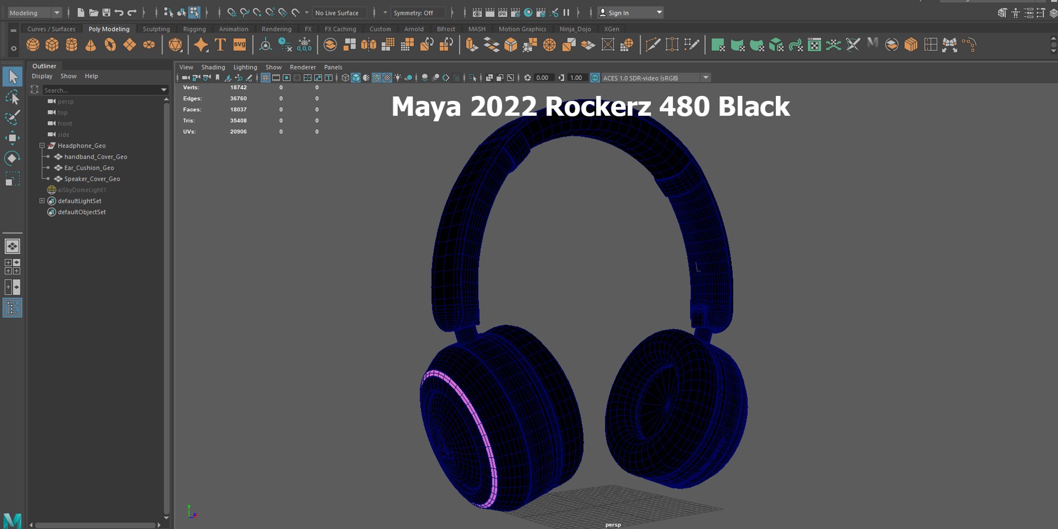Select handband_Cover_Geo in the Outliner

[x=95, y=156]
